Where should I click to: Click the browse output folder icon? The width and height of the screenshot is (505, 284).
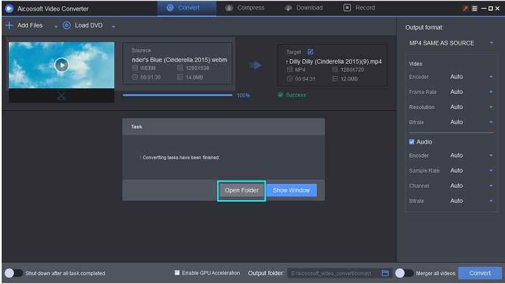385,273
